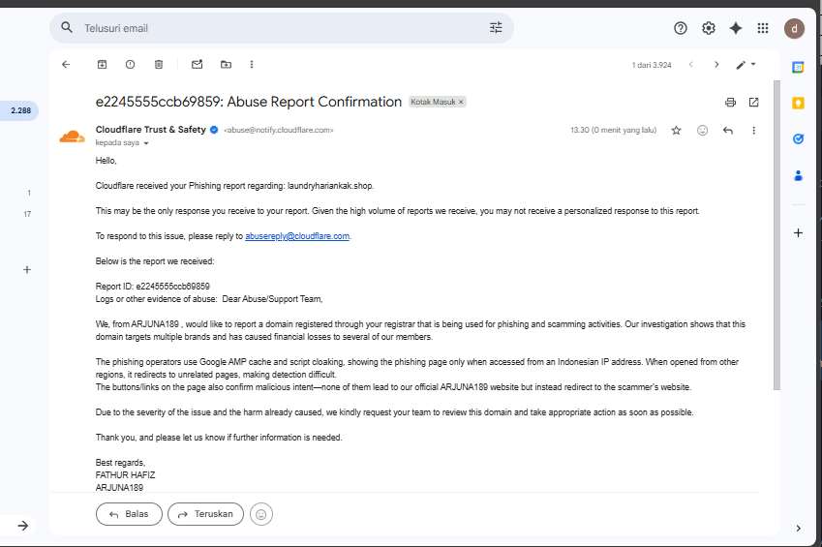Click email subject Abuse Report Confirmation

[249, 102]
